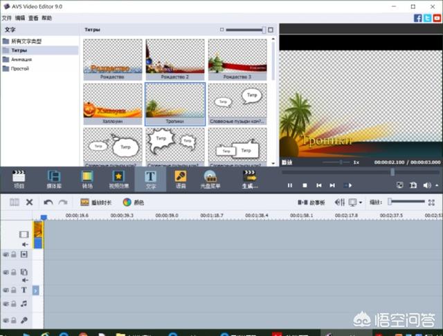Click the timeline zoom (缩放) slider
443x336 pixels.
[407, 202]
